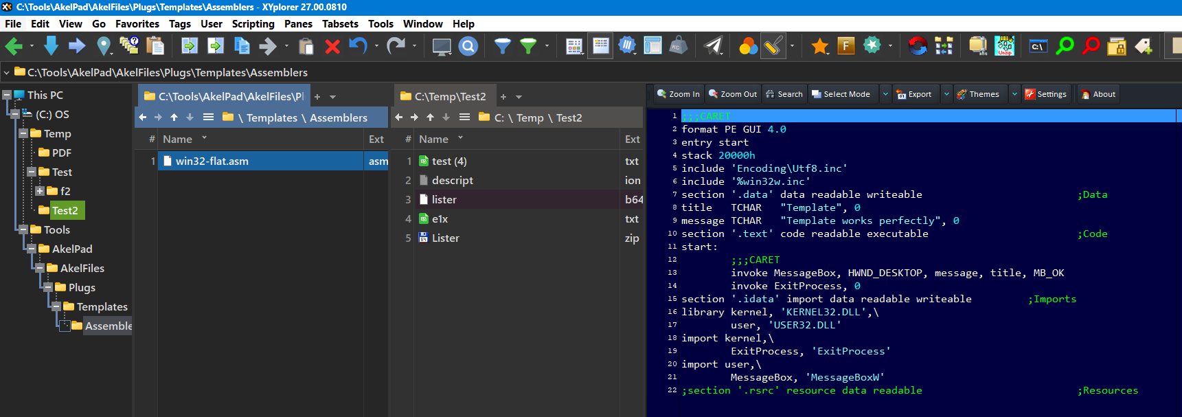1182x417 pixels.
Task: Click the blue copy documents icon
Action: (242, 46)
